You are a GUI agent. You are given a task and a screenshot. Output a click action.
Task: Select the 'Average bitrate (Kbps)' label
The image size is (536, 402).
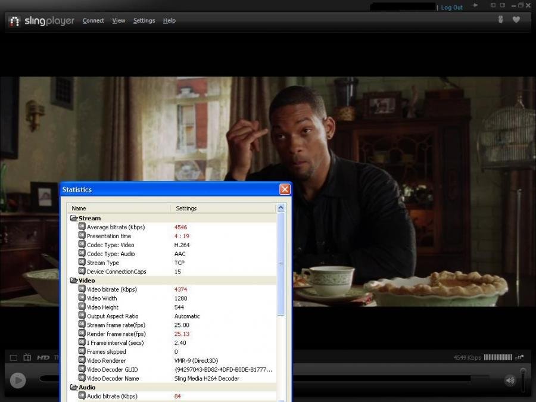click(116, 228)
